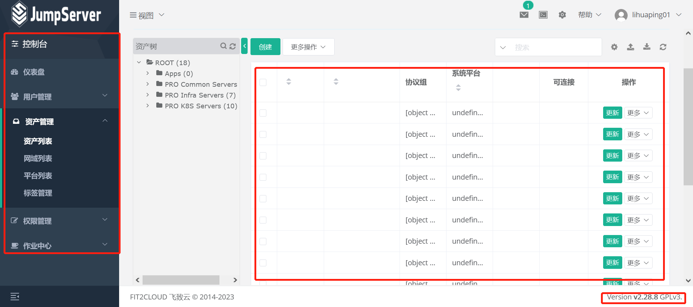The image size is (693, 307).
Task: Search the asset tree magnifier icon
Action: pyautogui.click(x=223, y=46)
